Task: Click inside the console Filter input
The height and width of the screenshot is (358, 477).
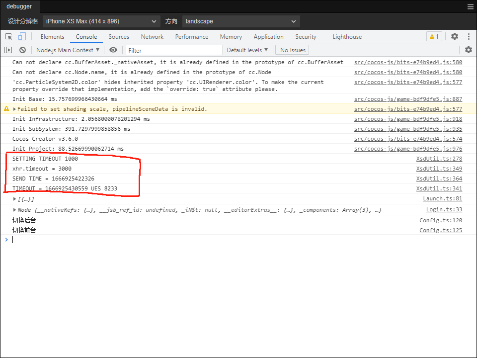Action: (174, 50)
